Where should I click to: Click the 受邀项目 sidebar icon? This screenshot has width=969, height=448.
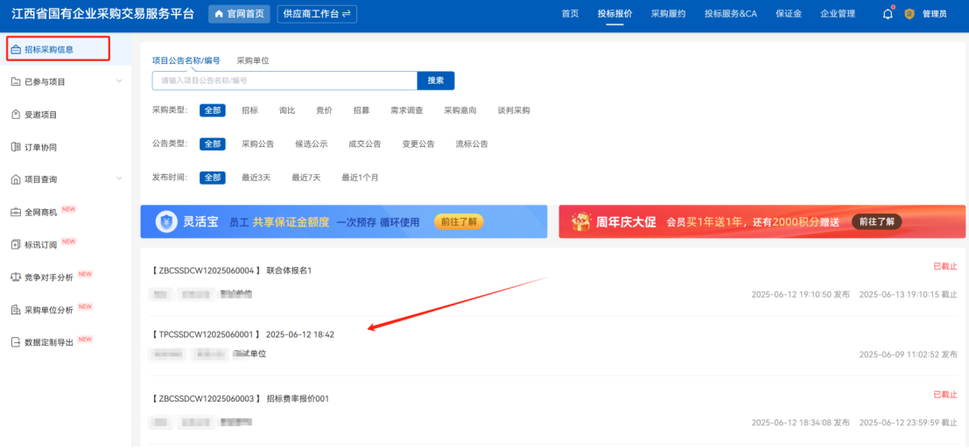[16, 115]
